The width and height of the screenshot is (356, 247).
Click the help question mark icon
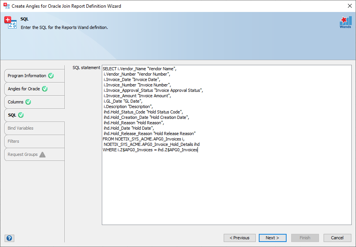(x=10, y=238)
